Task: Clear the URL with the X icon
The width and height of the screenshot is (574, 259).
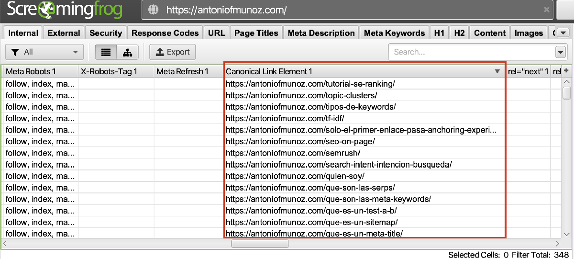Action: point(547,10)
